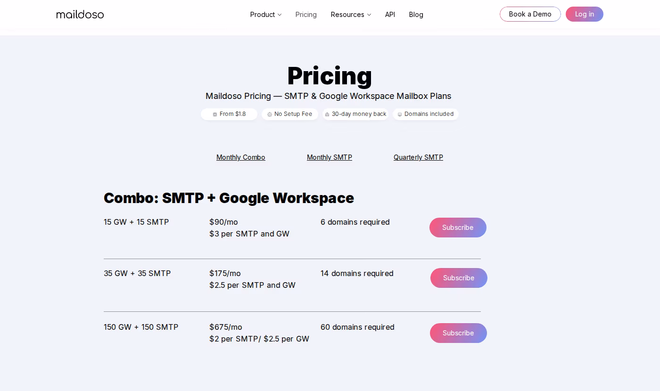Click the From $1.8 badge text
The image size is (660, 391).
(x=232, y=114)
